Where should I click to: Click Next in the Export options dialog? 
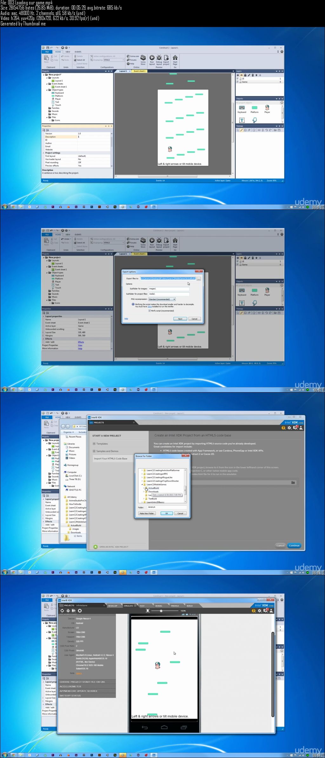[180, 319]
